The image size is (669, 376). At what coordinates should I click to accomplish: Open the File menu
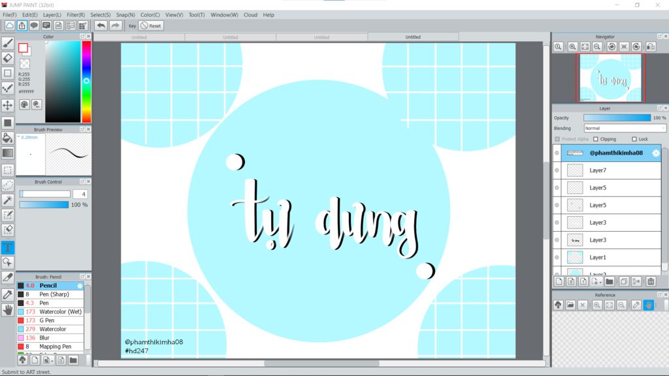[9, 14]
